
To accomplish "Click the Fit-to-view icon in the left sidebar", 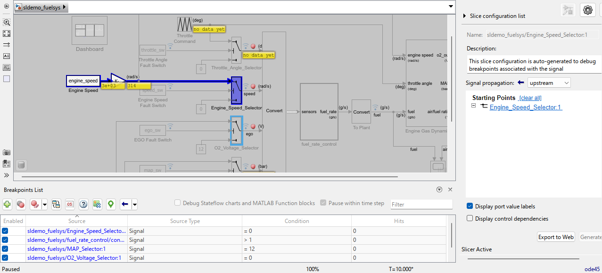I will click(7, 33).
